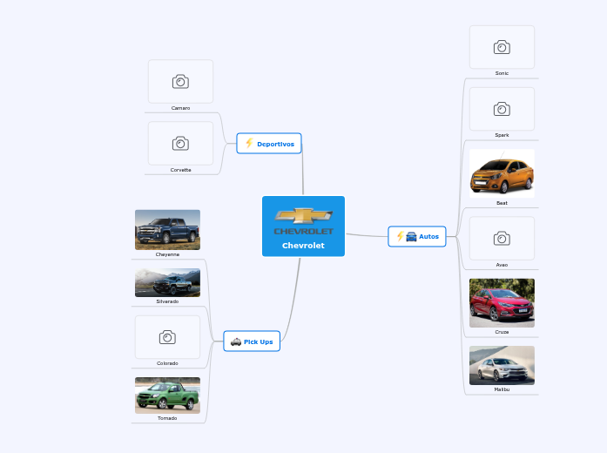Viewport: 607px width, 453px height.
Task: Open the green Tornado pickup image
Action: point(167,396)
